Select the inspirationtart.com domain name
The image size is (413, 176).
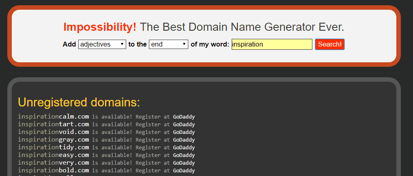pos(53,125)
